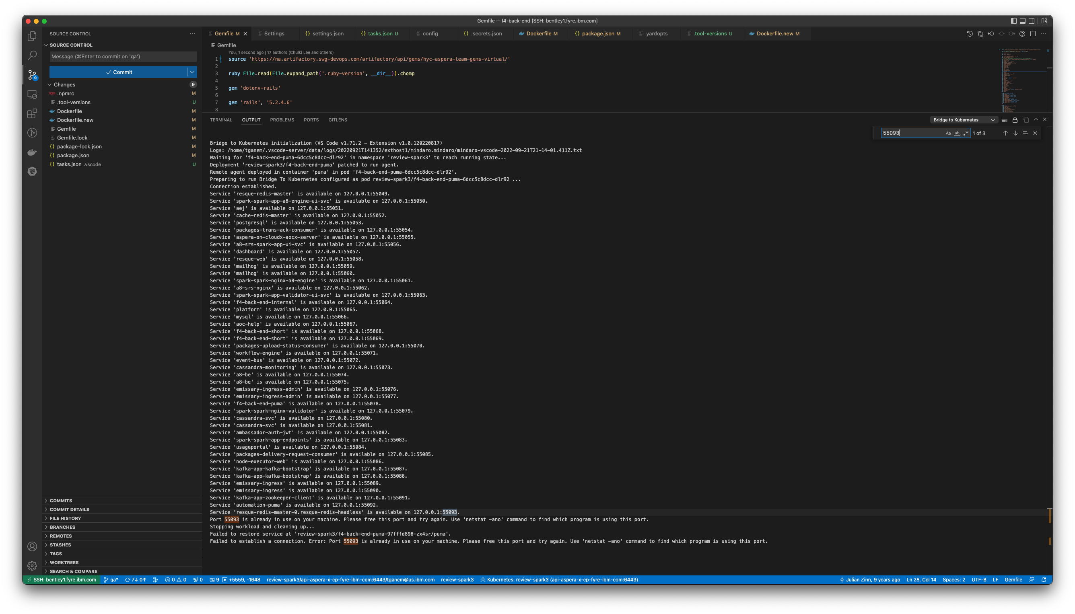Expand the COMMITS section
The width and height of the screenshot is (1075, 614).
pos(61,501)
